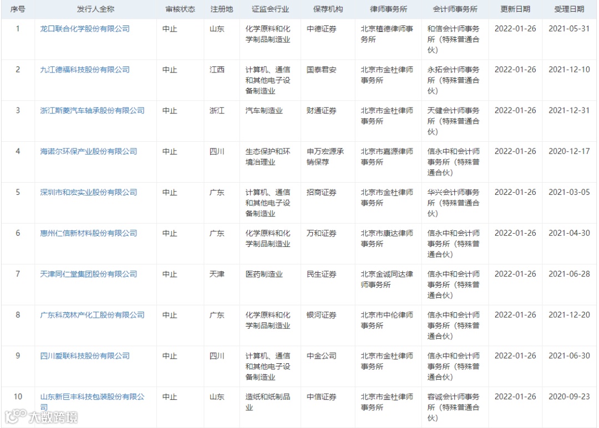Open 浙江斯菱汽车轴承股份有限公司 link
The height and width of the screenshot is (428, 599).
coord(93,111)
